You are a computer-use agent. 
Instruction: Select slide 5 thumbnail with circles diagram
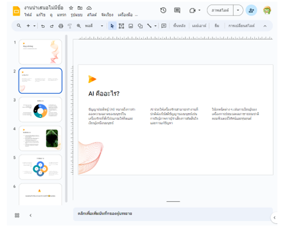tap(40, 167)
